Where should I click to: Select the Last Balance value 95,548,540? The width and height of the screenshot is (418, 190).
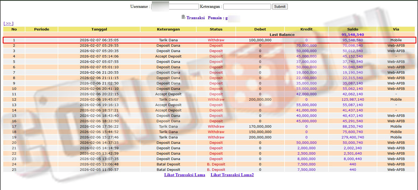pyautogui.click(x=352, y=35)
